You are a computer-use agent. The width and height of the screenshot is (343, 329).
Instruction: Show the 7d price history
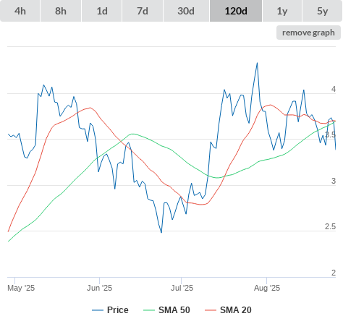(x=143, y=11)
